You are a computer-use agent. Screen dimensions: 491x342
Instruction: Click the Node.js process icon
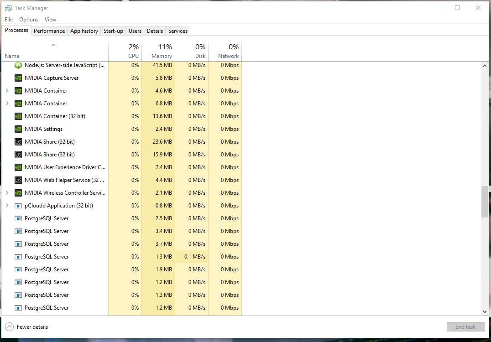pos(18,65)
